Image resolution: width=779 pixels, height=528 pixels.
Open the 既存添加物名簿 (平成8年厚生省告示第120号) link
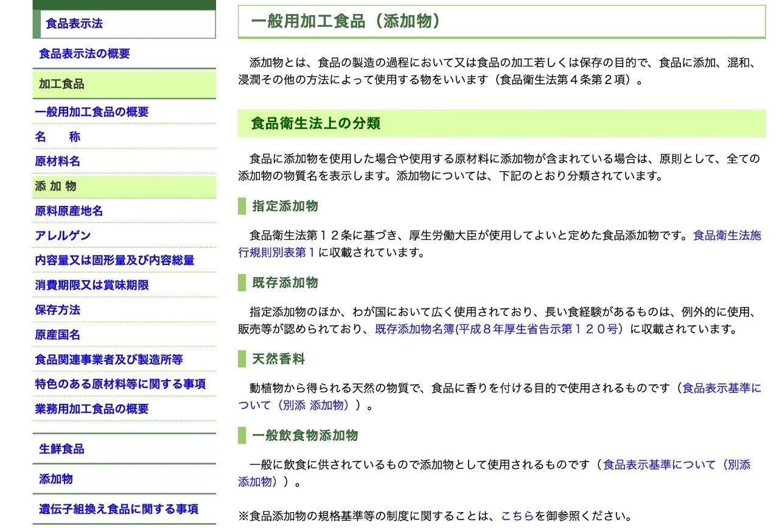pyautogui.click(x=499, y=329)
